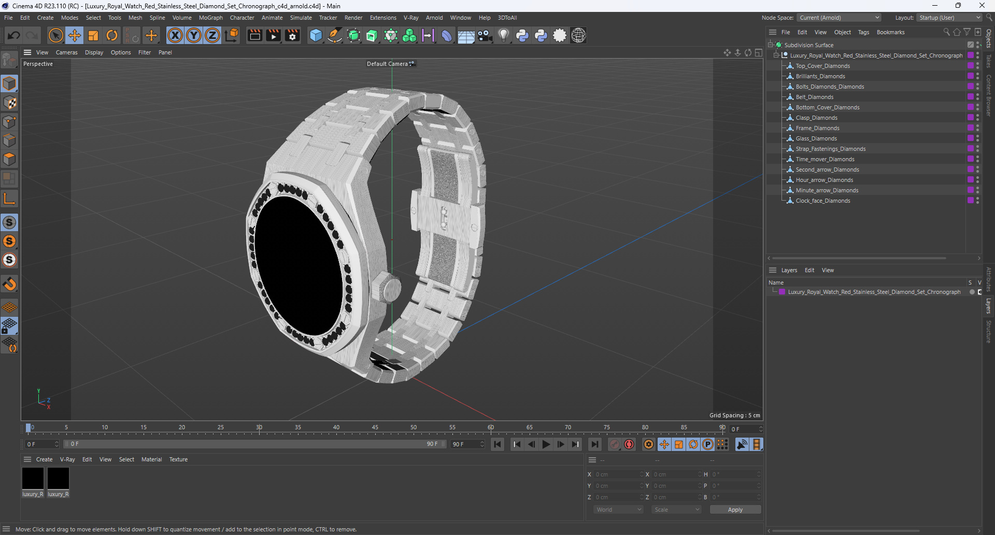Click the first Python script icon
Viewport: 995px width, 535px height.
[522, 35]
